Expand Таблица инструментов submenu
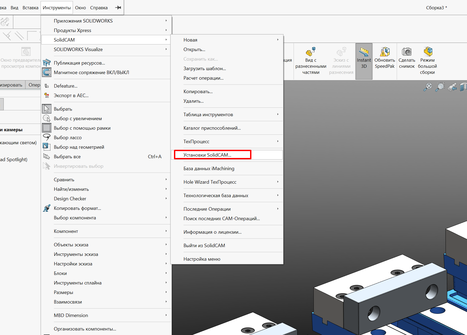Screen dimensions: 467x335 coord(227,115)
